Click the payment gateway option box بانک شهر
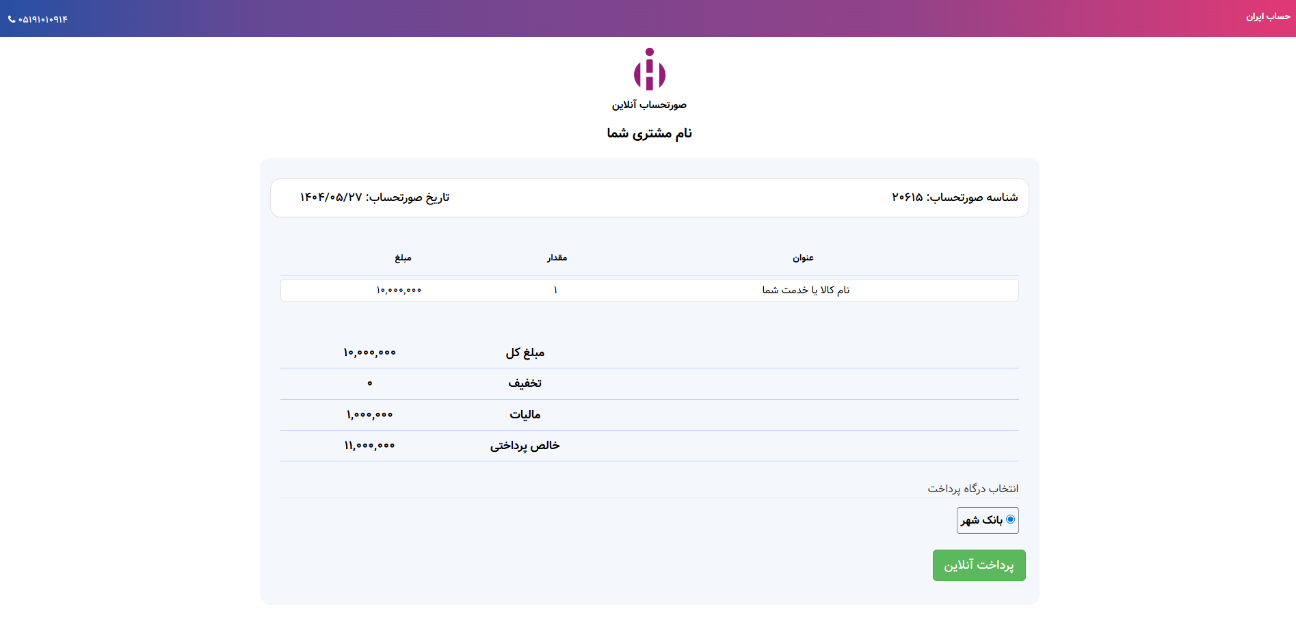The width and height of the screenshot is (1296, 620). point(988,520)
